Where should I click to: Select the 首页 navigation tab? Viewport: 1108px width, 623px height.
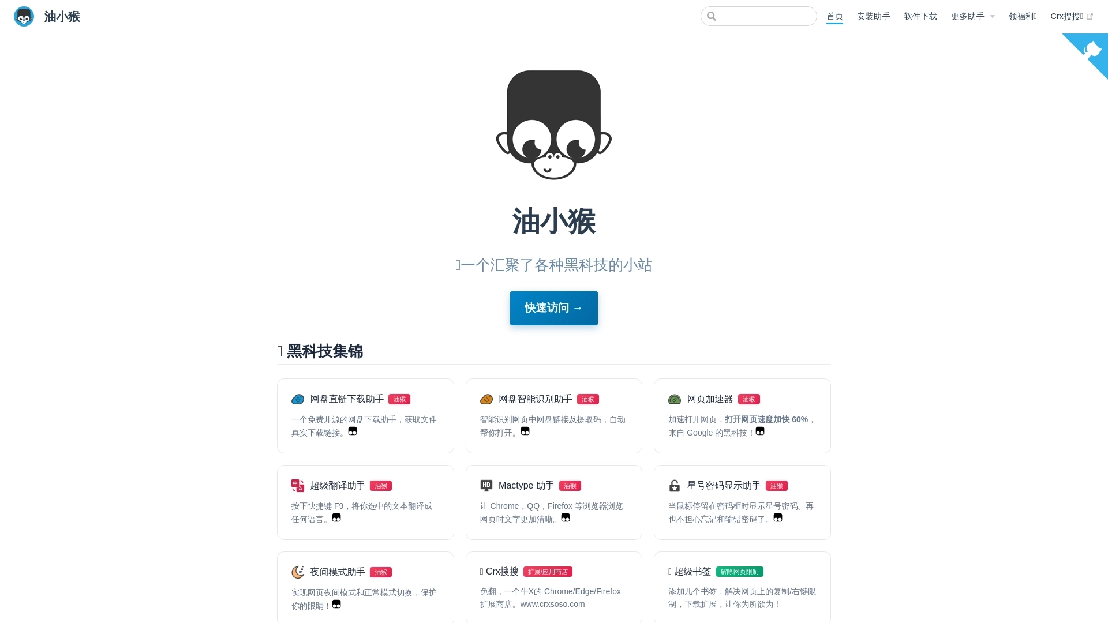coord(834,17)
